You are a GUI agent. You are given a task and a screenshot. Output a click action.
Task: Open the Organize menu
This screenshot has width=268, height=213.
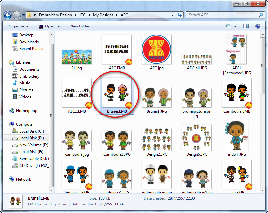click(x=18, y=26)
